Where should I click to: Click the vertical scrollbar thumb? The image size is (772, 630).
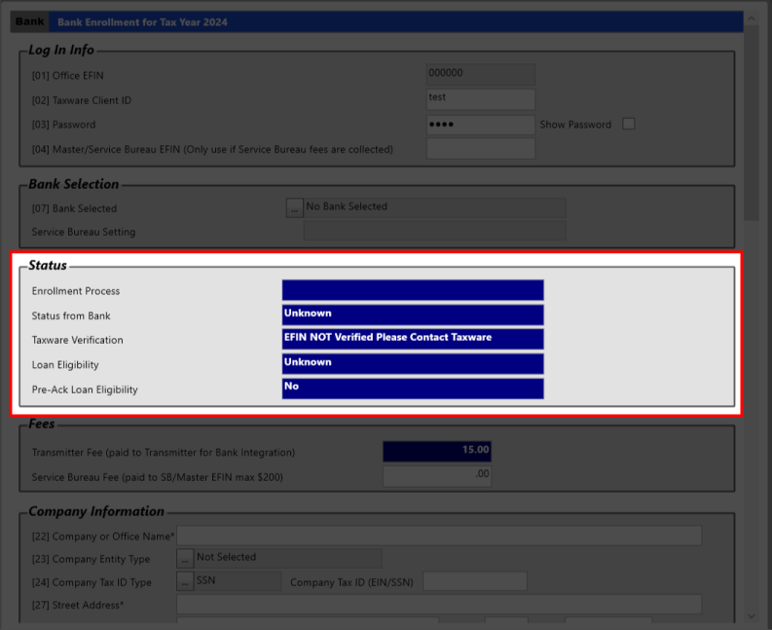point(752,123)
